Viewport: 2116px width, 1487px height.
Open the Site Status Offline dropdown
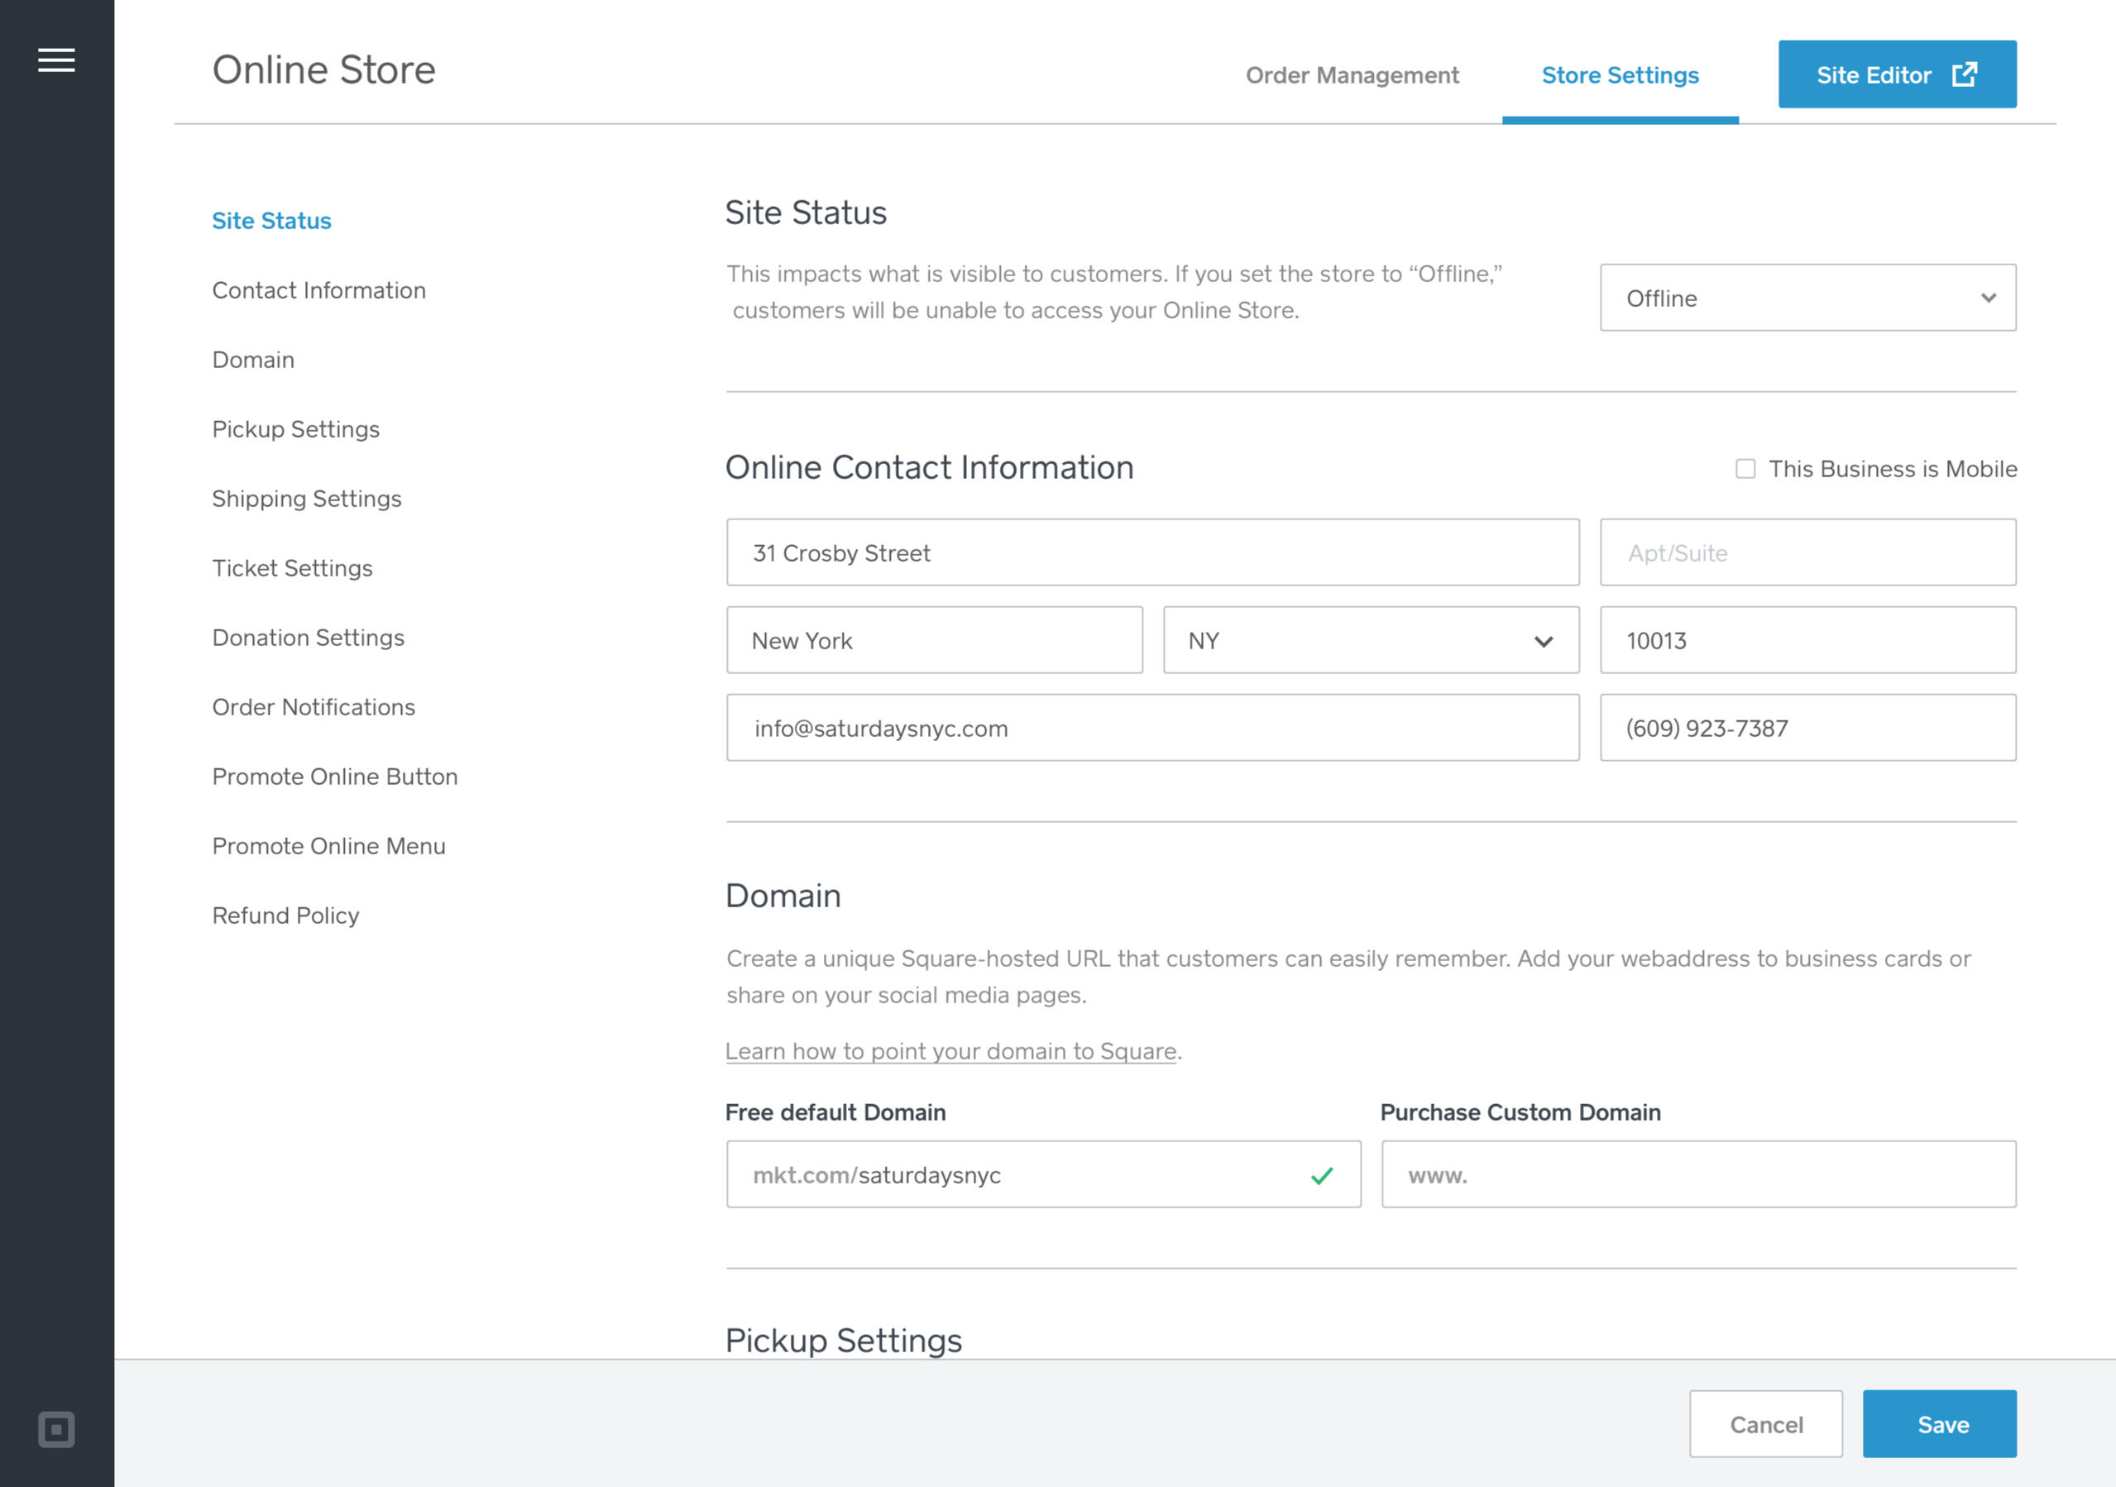click(x=1807, y=299)
